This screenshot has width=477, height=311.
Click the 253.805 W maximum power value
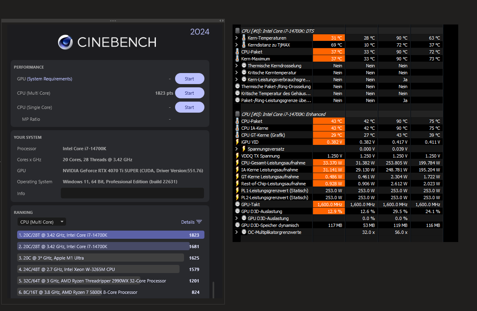point(397,163)
